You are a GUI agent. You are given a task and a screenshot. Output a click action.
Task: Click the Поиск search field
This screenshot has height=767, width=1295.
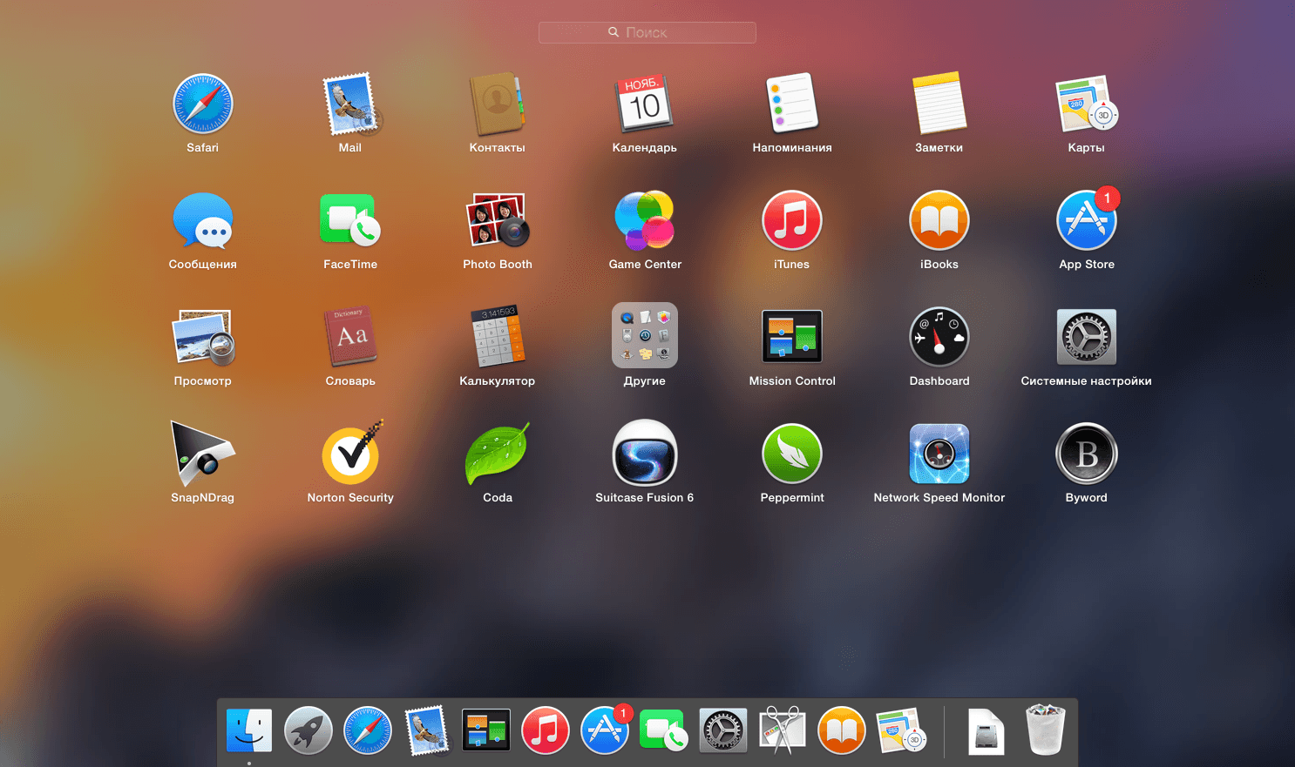pos(647,32)
